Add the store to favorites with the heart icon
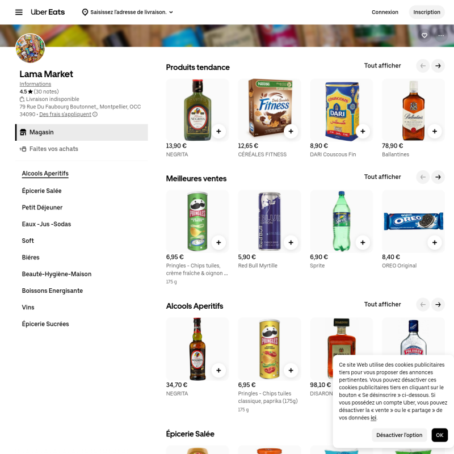Screen dimensions: 454x454 pos(424,36)
